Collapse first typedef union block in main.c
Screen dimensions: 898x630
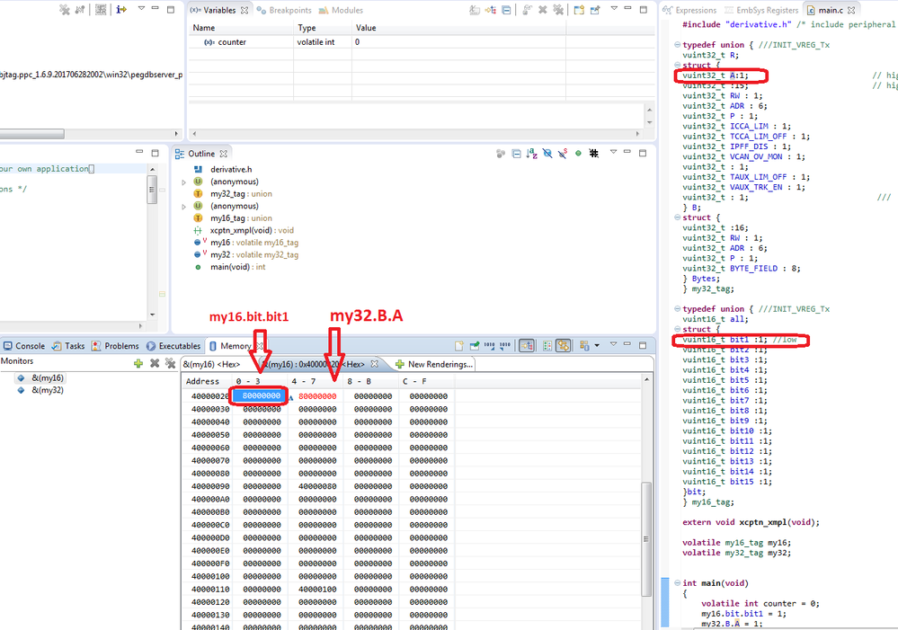(677, 45)
